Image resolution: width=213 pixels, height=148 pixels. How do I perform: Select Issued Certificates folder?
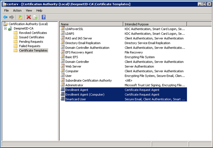click(31, 37)
